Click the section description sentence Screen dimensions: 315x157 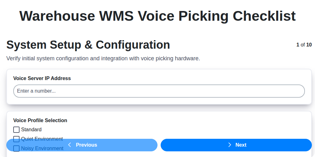tap(103, 58)
